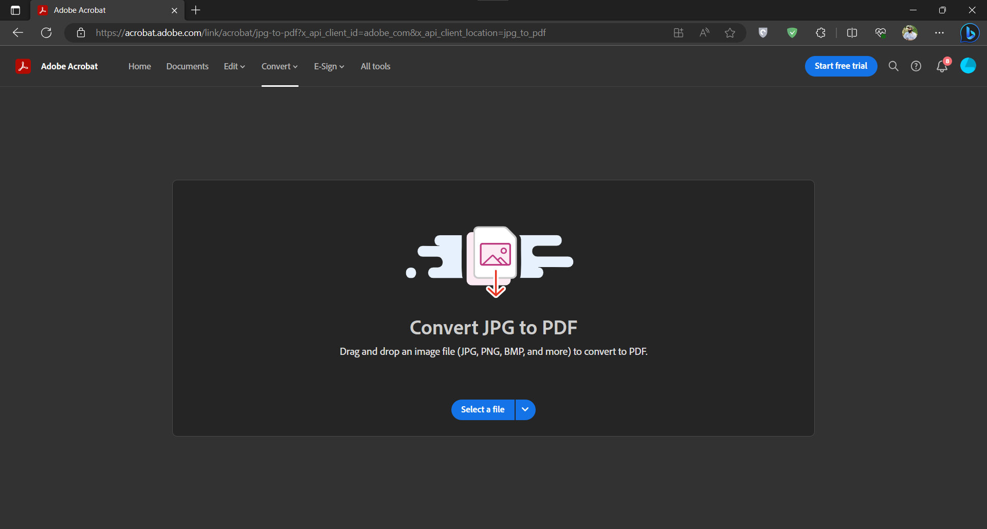Viewport: 987px width, 529px height.
Task: Click the Select a file button
Action: (482, 409)
